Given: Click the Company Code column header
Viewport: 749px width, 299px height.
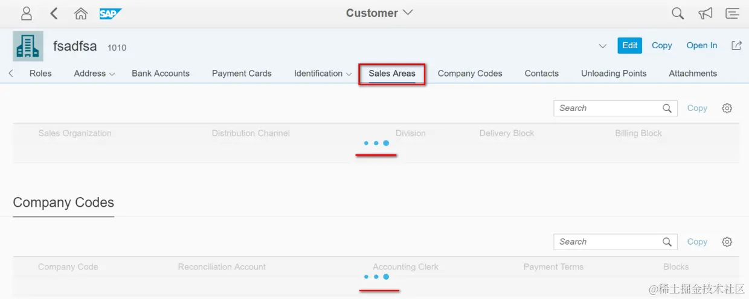Looking at the screenshot, I should click(68, 267).
